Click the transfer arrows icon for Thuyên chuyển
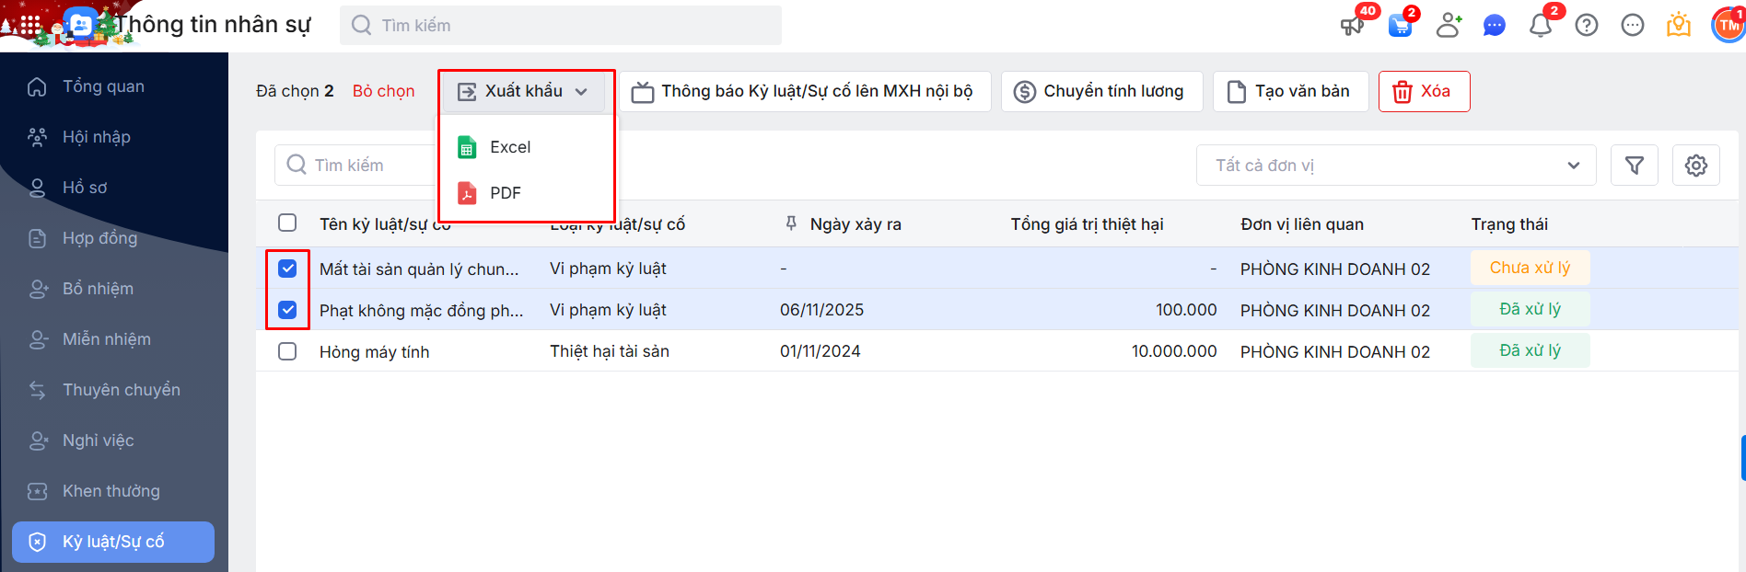The image size is (1746, 572). (37, 390)
